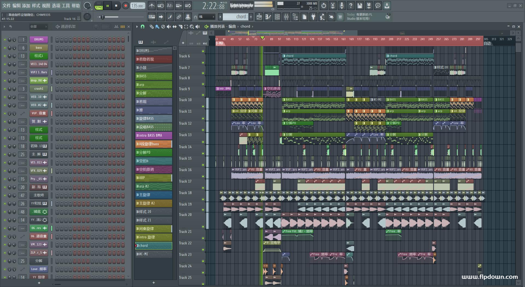Open the 帮助 (Help) menu

tap(76, 5)
